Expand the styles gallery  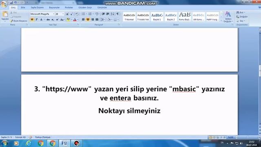click(221, 20)
